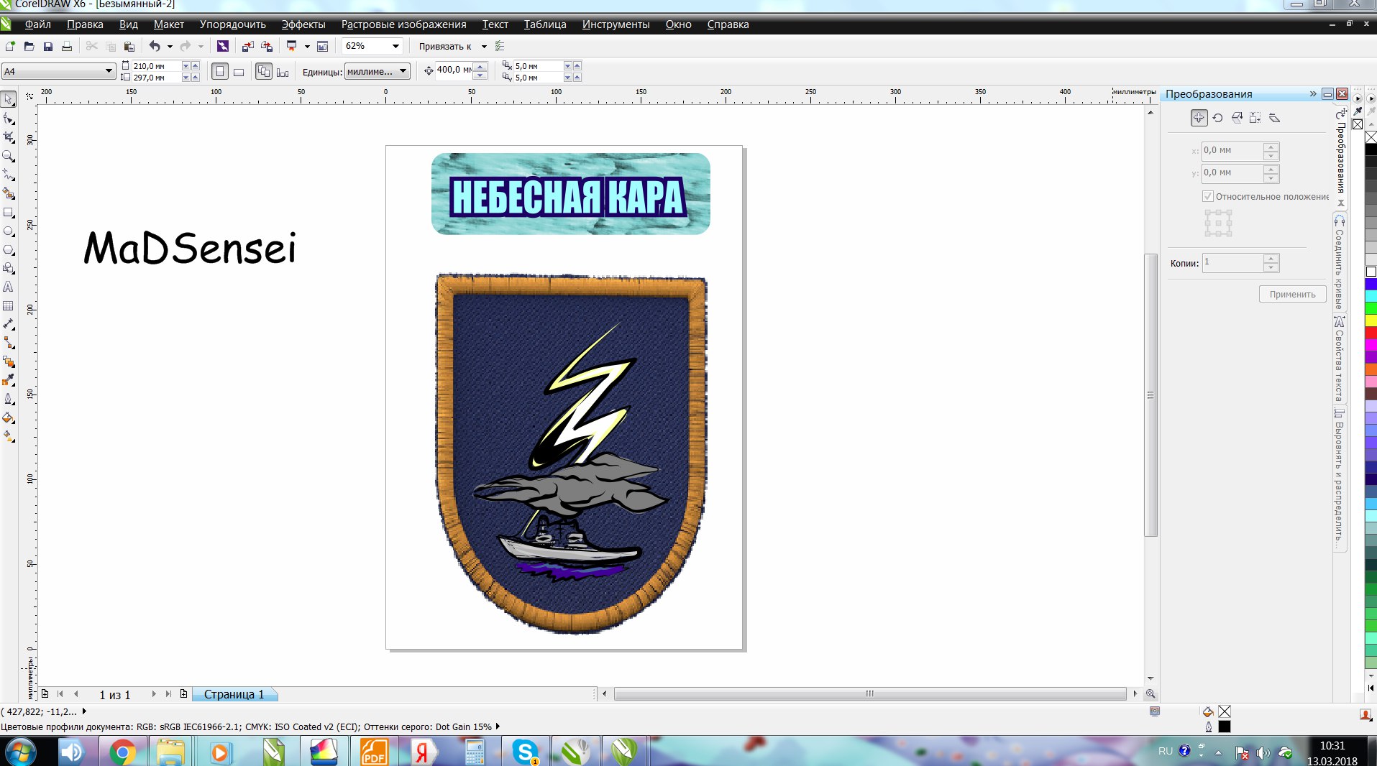Toggle the Relative position checkbox
This screenshot has height=766, width=1377.
pyautogui.click(x=1208, y=196)
